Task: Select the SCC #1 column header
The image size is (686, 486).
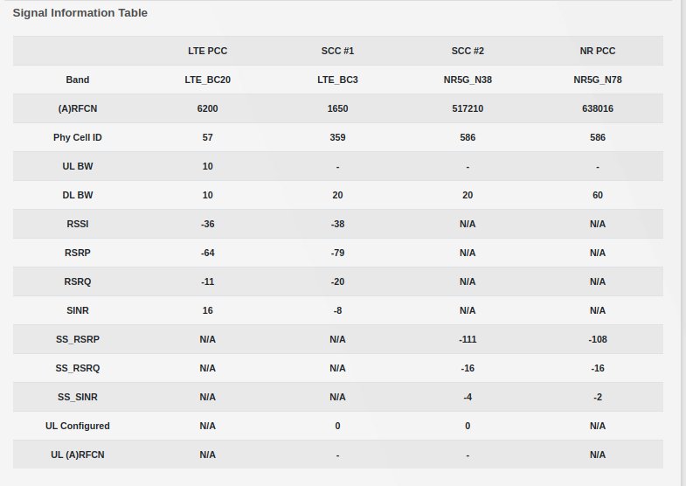Action: [337, 51]
